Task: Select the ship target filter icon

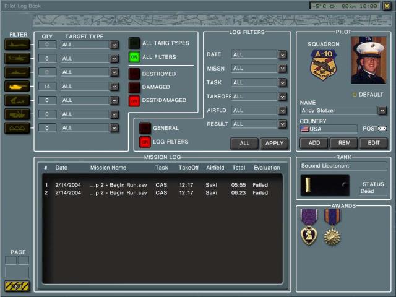Action: click(x=17, y=72)
